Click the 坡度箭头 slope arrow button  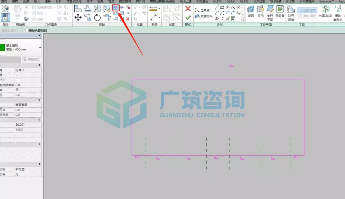click(204, 16)
